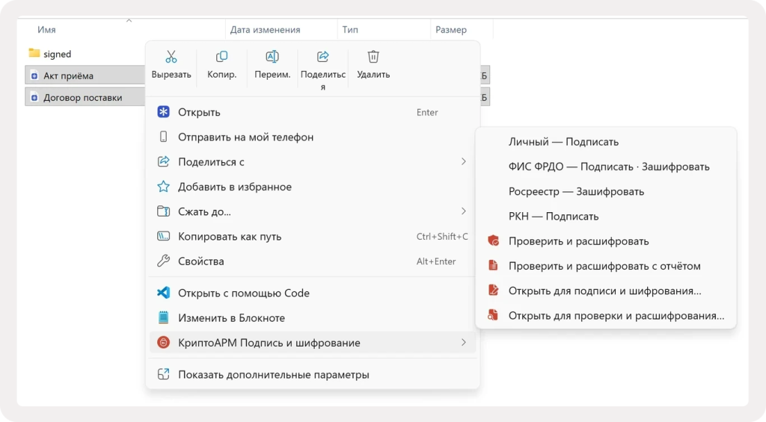Open КриптоАРМ Подпись и шифрование entry
Viewport: 766px width, 422px height.
click(313, 343)
